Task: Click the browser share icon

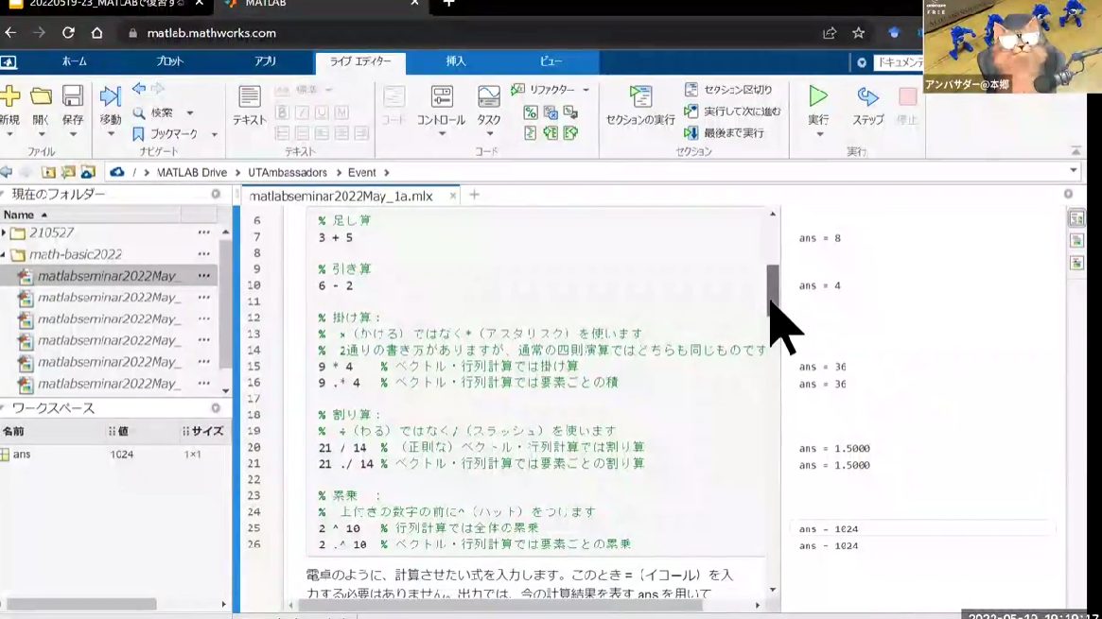Action: click(x=830, y=33)
